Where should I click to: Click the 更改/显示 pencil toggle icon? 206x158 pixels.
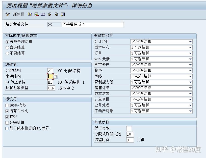coord(7,15)
